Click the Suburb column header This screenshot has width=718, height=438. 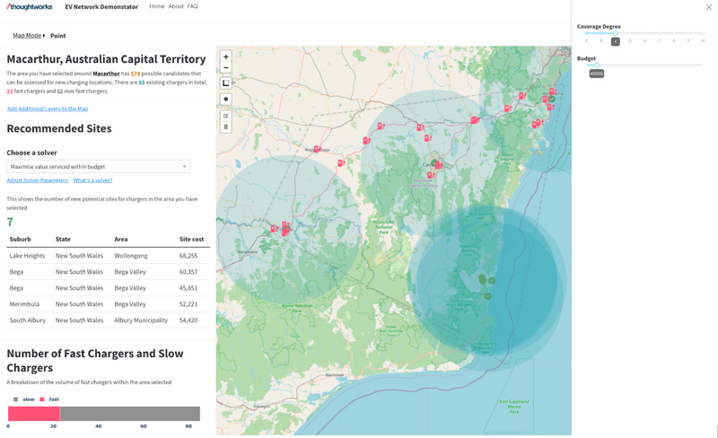click(x=20, y=239)
